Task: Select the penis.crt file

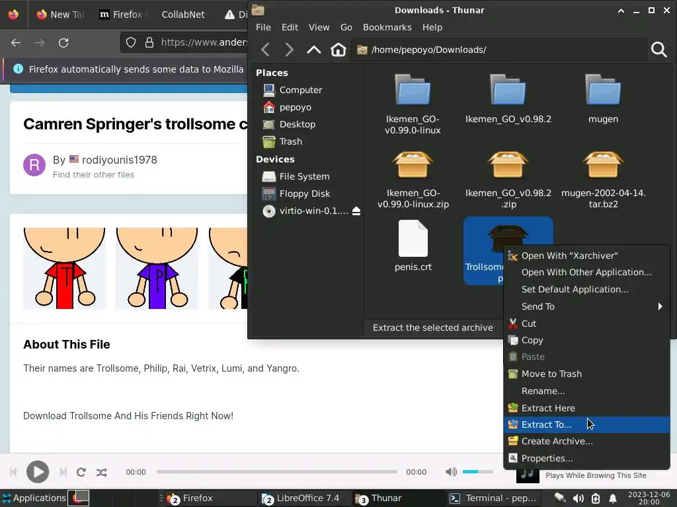Action: pyautogui.click(x=413, y=246)
